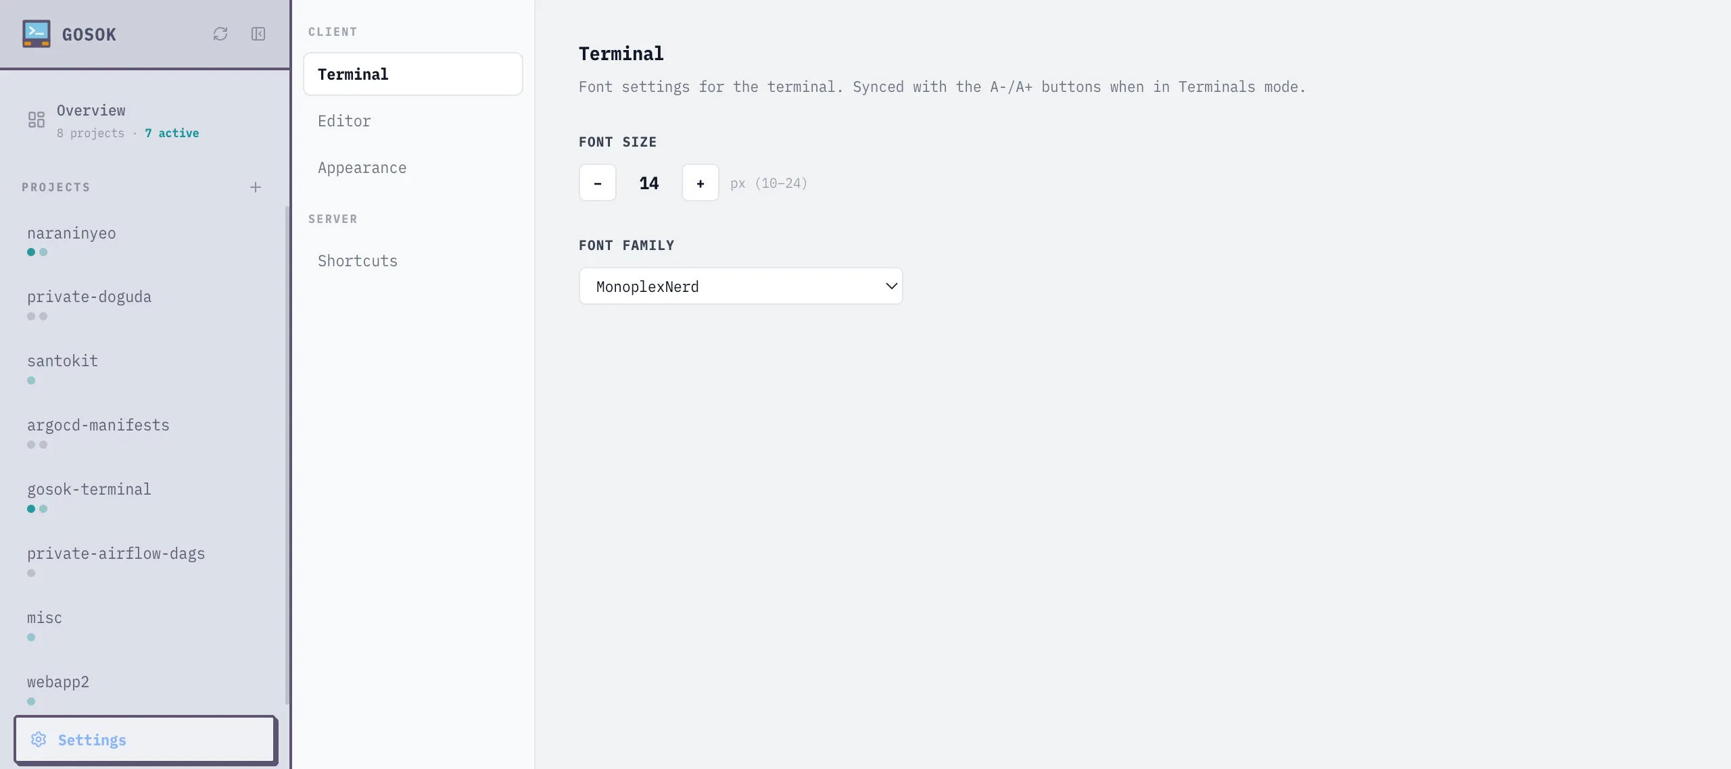Open the webapp2 project

click(58, 682)
